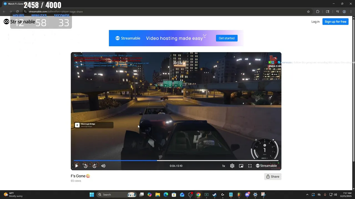
Task: Show hidden system tray icons
Action: pos(307,195)
